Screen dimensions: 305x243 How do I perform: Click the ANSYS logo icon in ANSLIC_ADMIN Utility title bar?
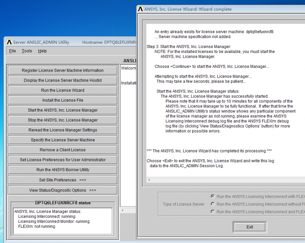coord(9,42)
